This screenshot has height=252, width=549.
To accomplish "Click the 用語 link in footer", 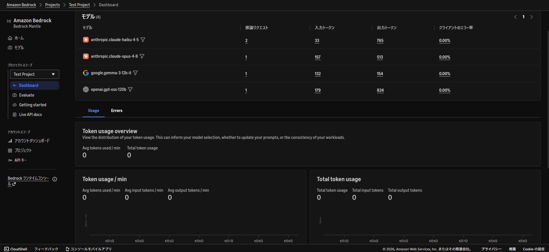I will [x=512, y=249].
